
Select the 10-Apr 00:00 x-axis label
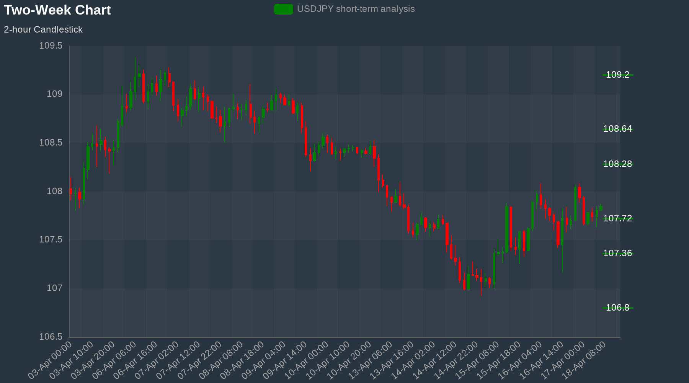click(309, 360)
